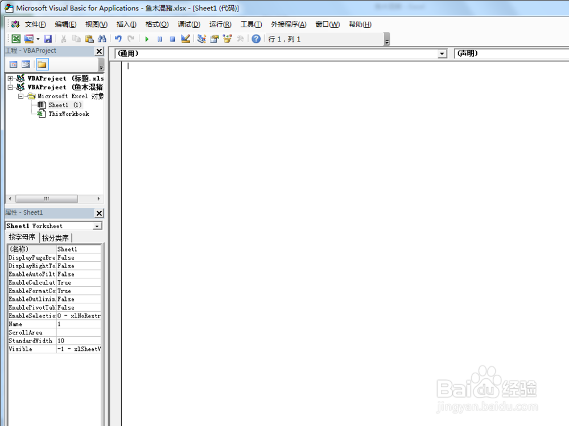Click the Paste clipboard icon

pos(89,39)
